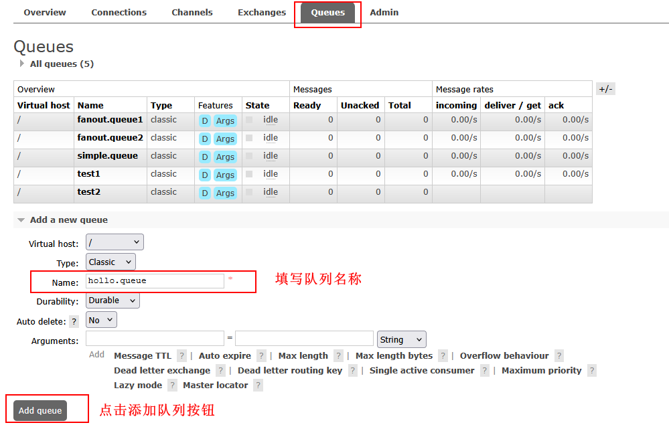Switch to the Exchanges tab
The height and width of the screenshot is (431, 669).
(x=262, y=12)
